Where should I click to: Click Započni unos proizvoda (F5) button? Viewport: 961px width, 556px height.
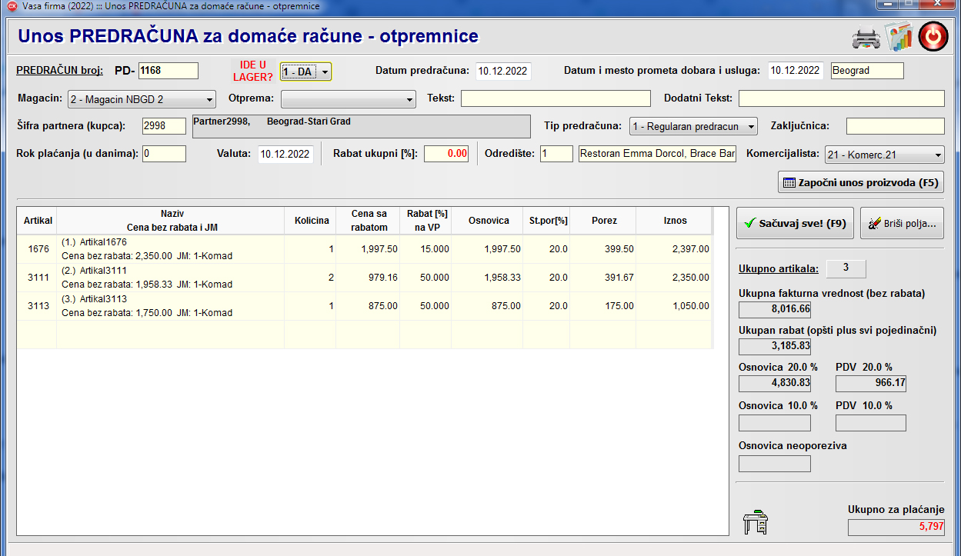pyautogui.click(x=861, y=183)
